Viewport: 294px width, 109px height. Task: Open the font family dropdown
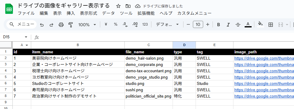(167, 24)
